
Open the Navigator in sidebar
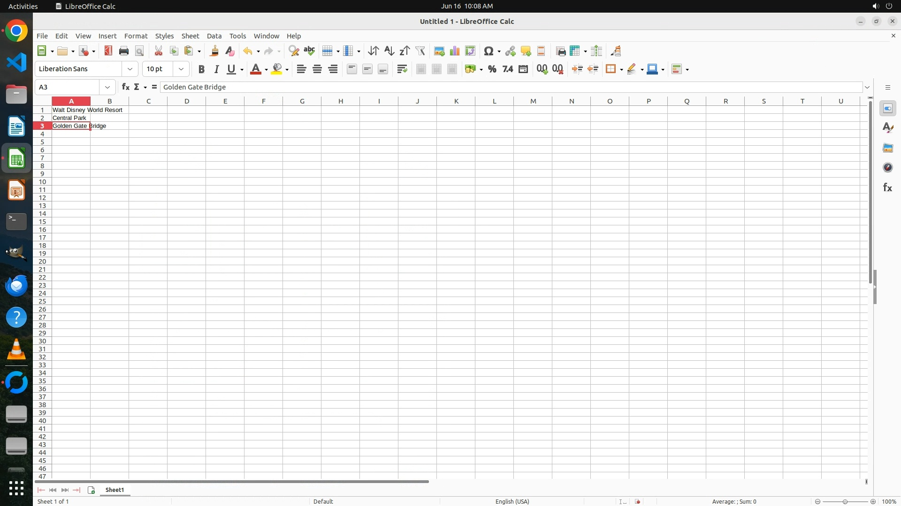pyautogui.click(x=887, y=168)
